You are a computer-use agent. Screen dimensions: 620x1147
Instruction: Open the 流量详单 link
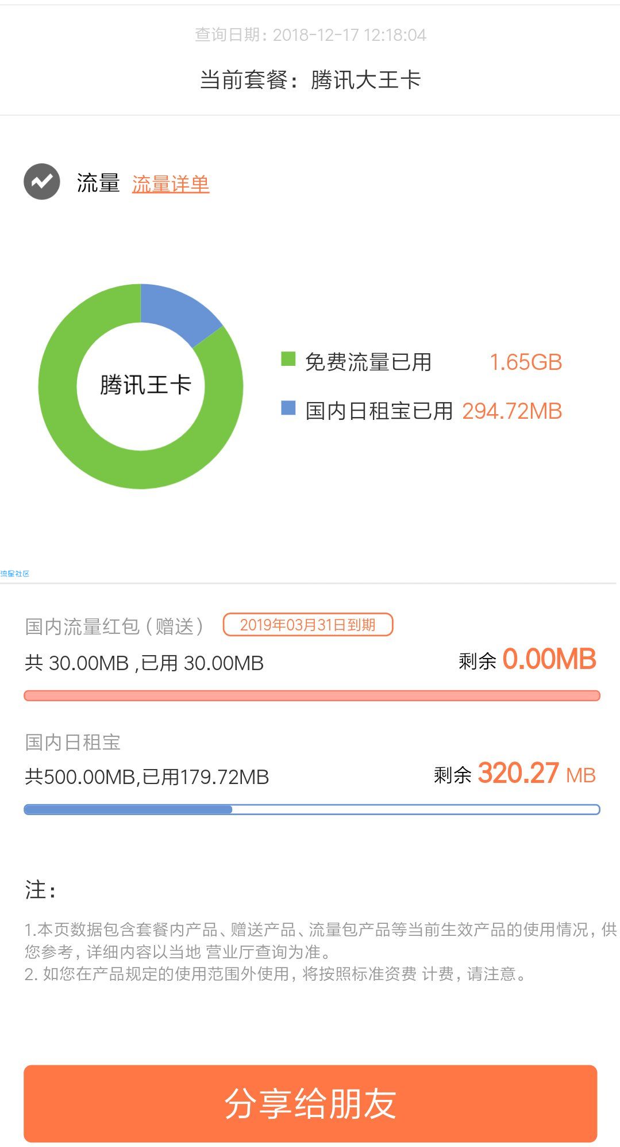pyautogui.click(x=171, y=184)
